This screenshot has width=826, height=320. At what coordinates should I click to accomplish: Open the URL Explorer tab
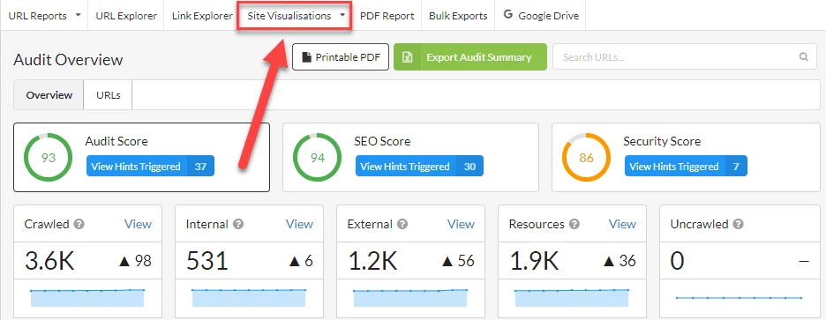[126, 16]
